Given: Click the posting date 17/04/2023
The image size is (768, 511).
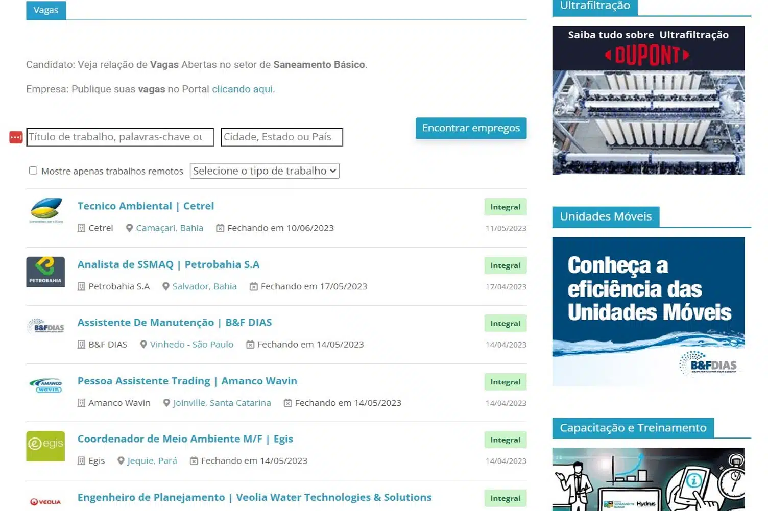Looking at the screenshot, I should [x=506, y=287].
